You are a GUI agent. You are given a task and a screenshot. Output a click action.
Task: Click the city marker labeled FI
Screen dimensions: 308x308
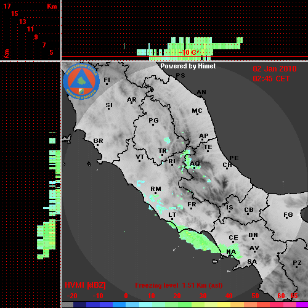[x=107, y=81]
